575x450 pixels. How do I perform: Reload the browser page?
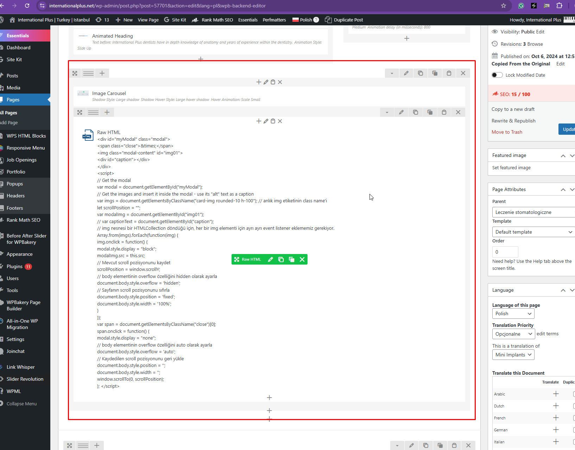coord(27,6)
